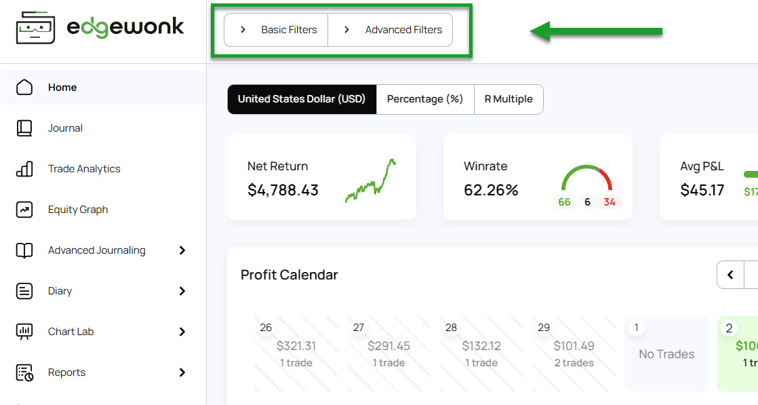
Task: Click the Reports icon in sidebar
Action: (24, 372)
